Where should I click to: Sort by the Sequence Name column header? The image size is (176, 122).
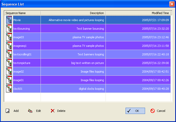(x=22, y=13)
